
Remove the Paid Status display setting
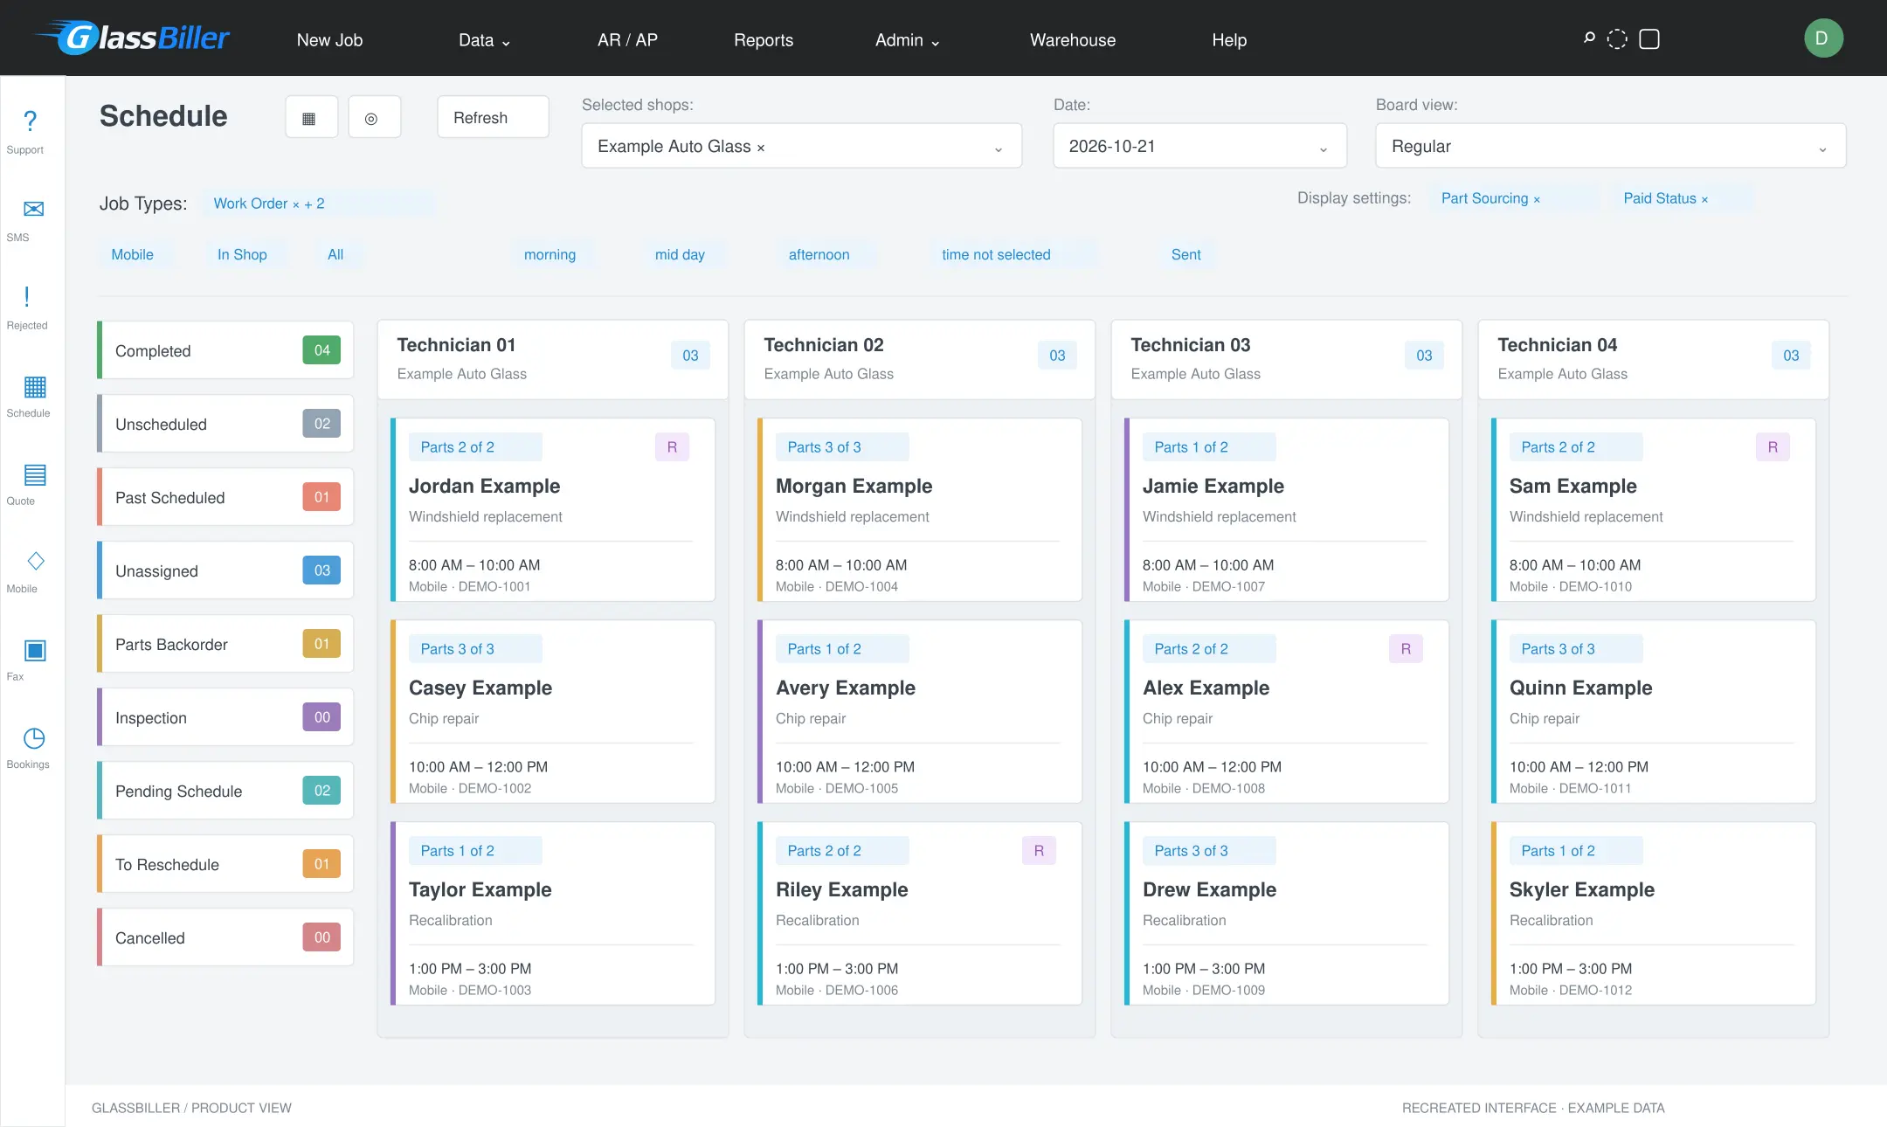1704,199
